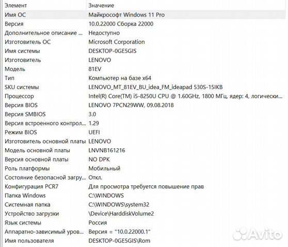This screenshot has height=247, width=288.
Task: Click value 'LNVNB161216'
Action: [x=107, y=150]
